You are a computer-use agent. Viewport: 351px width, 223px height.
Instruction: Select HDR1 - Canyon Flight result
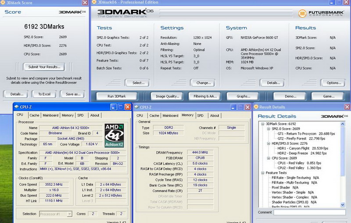click(x=303, y=148)
